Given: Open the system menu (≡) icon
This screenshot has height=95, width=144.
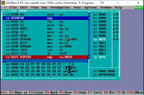Looking at the screenshot, I should coord(5,7).
